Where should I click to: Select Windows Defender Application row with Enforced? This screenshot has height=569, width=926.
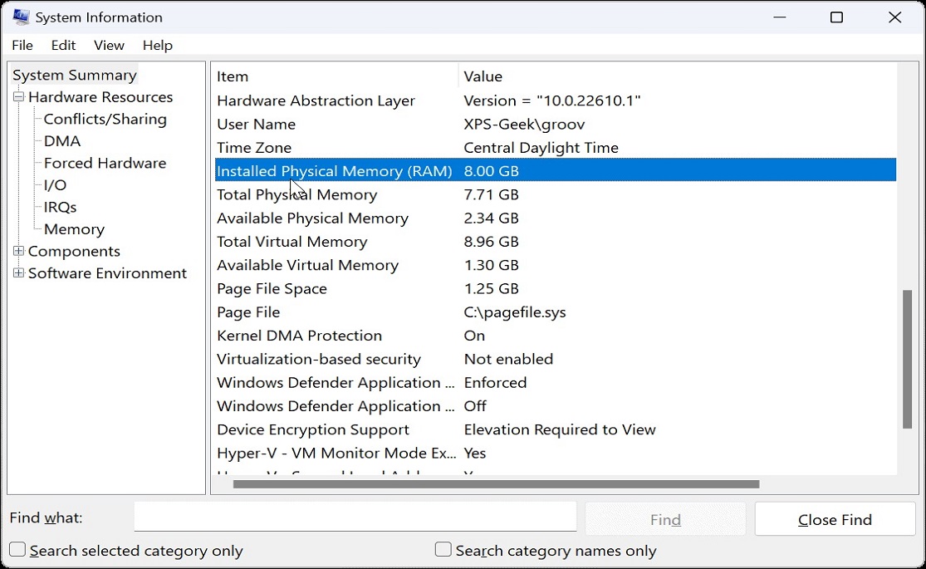click(555, 382)
